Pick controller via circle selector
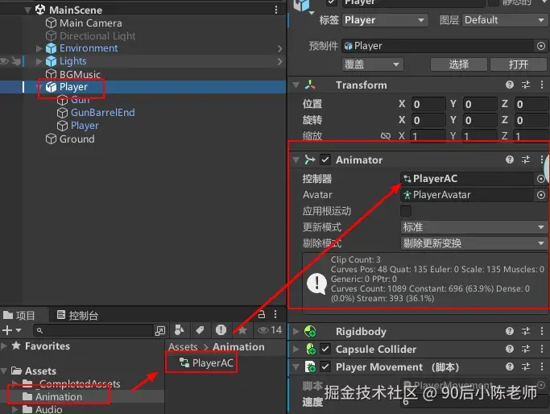The width and height of the screenshot is (550, 414). pos(541,179)
